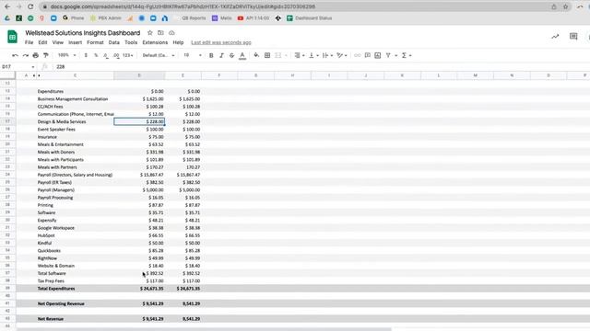
Task: Click the Redo icon in the toolbar
Action: click(x=26, y=55)
